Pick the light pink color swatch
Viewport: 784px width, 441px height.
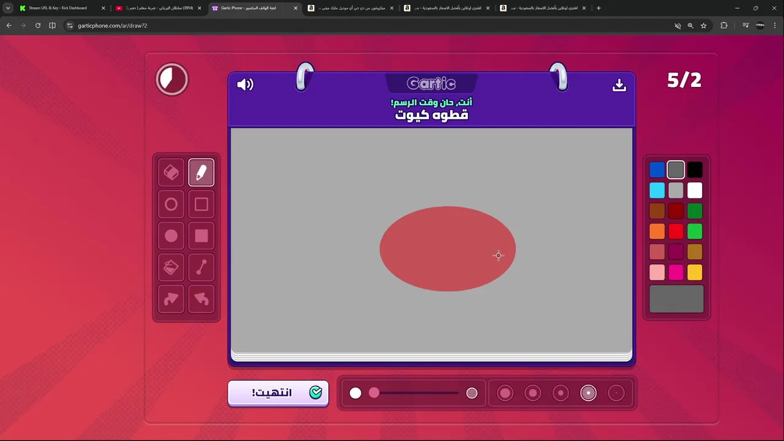(x=657, y=272)
